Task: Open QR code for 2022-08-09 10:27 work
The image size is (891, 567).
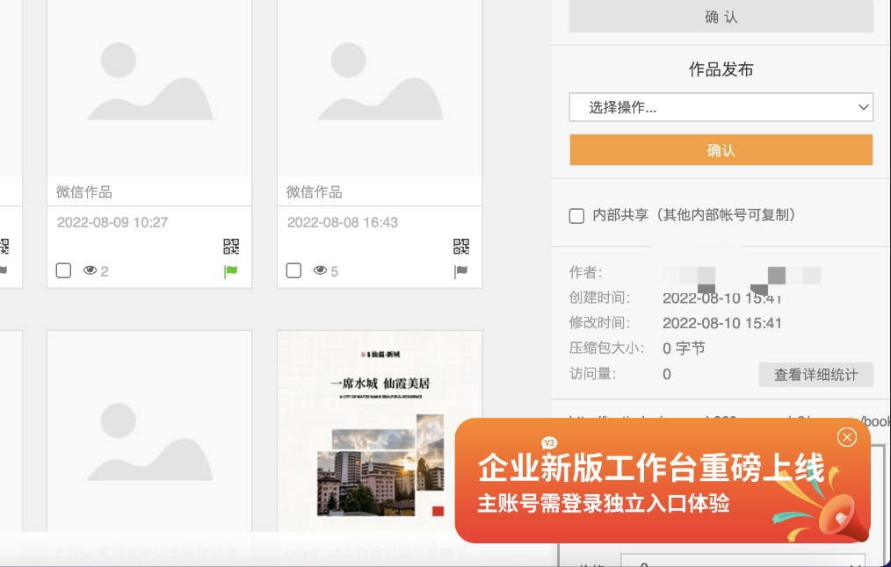Action: (x=231, y=247)
